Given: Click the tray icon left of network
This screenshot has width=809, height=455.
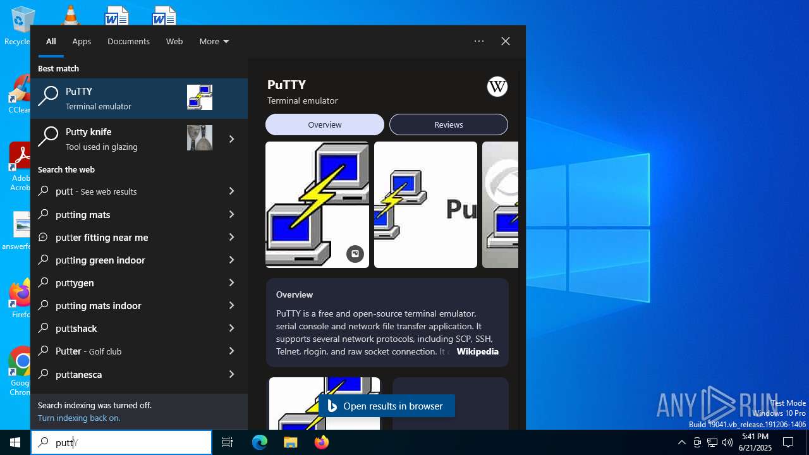Looking at the screenshot, I should (697, 442).
